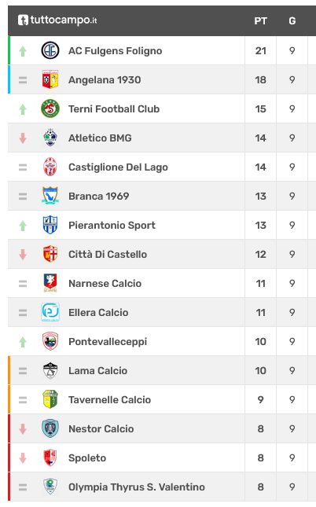Click green up arrow beside AC Fulgens Foligno
The image size is (316, 507).
(x=23, y=51)
